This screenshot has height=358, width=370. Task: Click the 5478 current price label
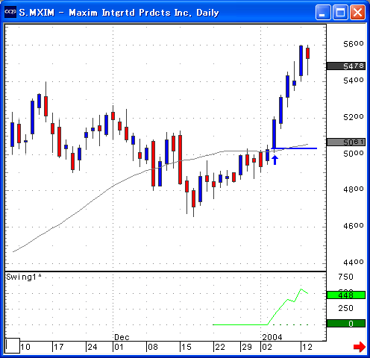point(346,66)
